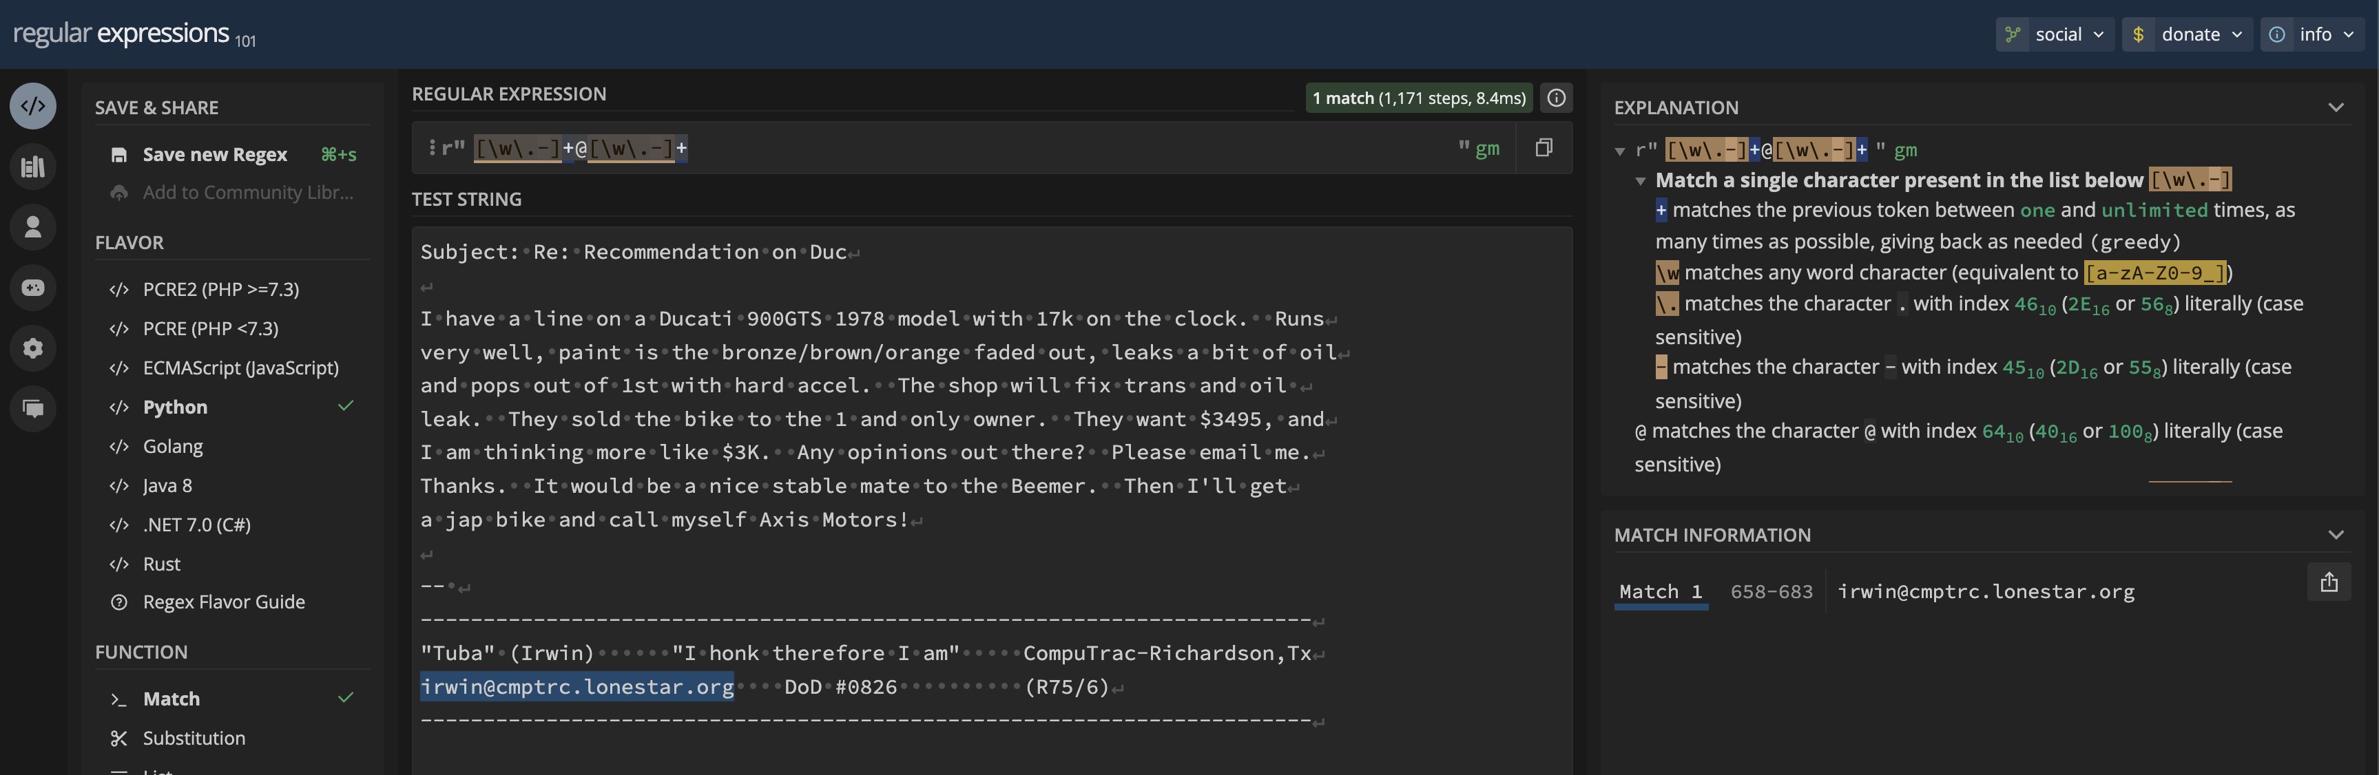The image size is (2379, 775).
Task: Collapse the Explanation panel chevron
Action: coord(2336,108)
